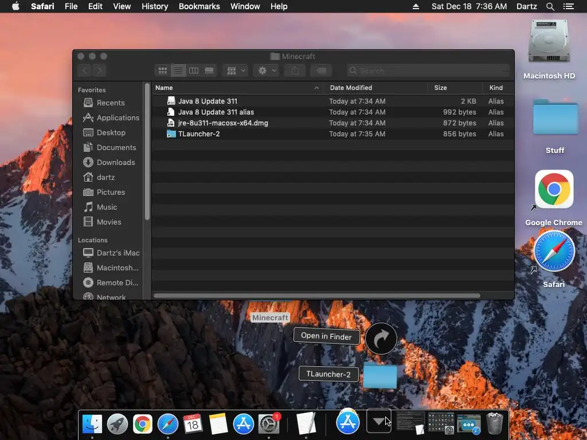587x440 pixels.
Task: Open the History menu
Action: [155, 6]
